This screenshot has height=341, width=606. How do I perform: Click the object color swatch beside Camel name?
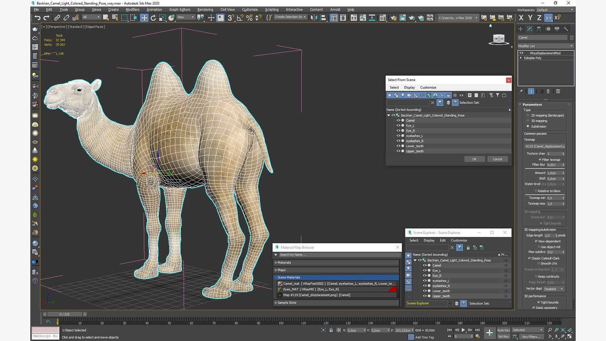click(x=571, y=38)
